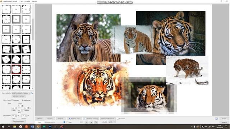Choose frame mask number 21
This screenshot has height=129, width=230.
(6, 29)
